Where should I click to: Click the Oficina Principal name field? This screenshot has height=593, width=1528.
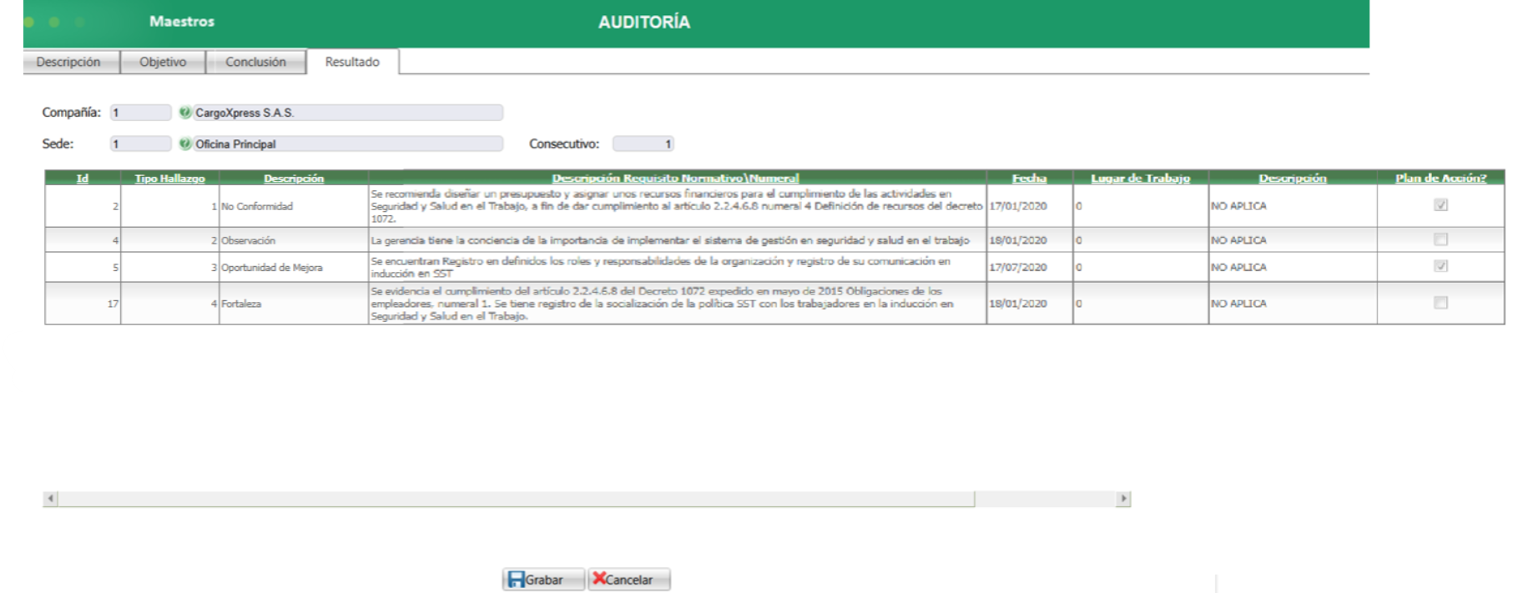[x=348, y=143]
